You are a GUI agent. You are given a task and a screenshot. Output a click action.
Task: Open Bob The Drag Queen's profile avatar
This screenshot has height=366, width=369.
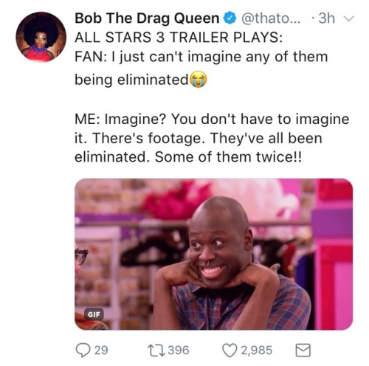coord(41,37)
